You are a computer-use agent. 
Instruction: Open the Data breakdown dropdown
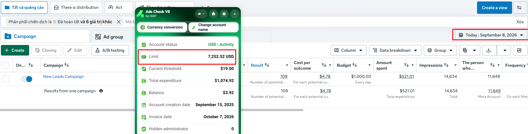click(x=395, y=50)
